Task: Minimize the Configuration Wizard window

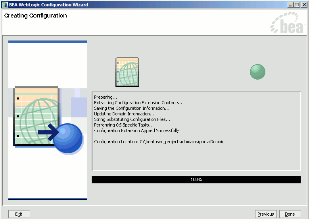Action: 290,5
